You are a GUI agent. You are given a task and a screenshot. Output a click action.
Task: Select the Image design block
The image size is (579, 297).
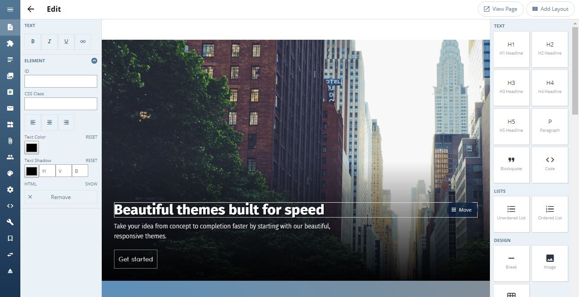coord(550,263)
